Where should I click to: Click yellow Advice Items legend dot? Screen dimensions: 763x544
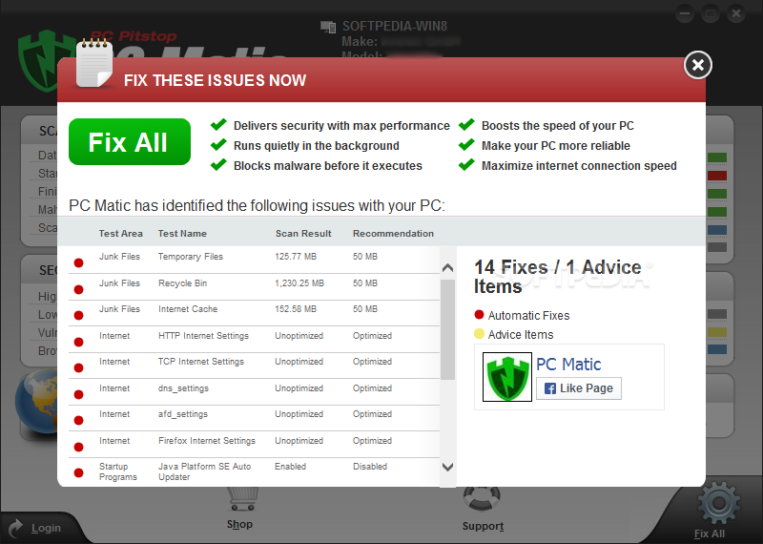pos(479,334)
